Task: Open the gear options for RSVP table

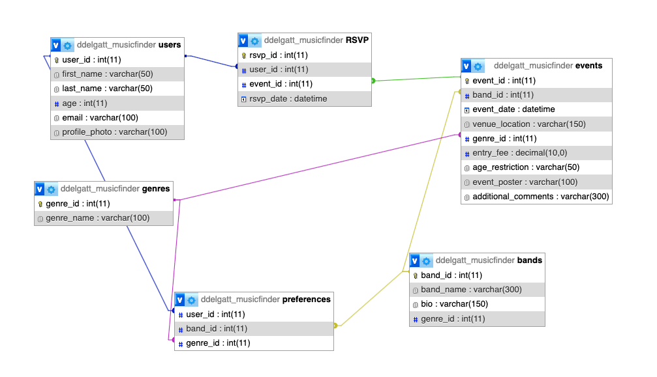Action: (x=255, y=40)
